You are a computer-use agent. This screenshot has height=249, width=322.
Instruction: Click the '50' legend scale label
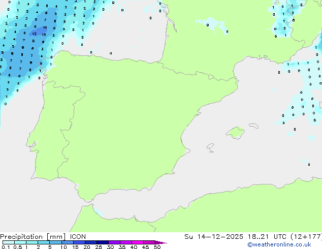pyautogui.click(x=157, y=247)
